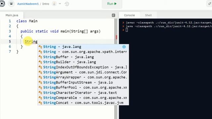The image size is (212, 119).
Task: Toggle the editor layout panel icon
Action: point(114,15)
